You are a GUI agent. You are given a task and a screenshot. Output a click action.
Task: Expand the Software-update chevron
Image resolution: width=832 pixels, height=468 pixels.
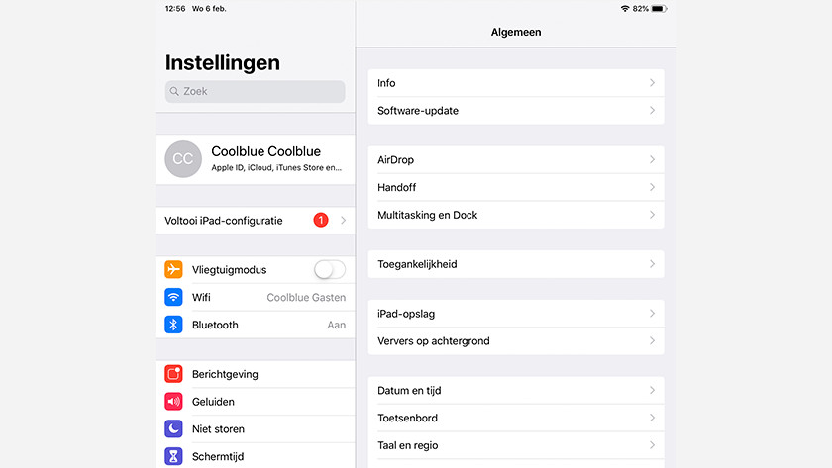point(652,110)
